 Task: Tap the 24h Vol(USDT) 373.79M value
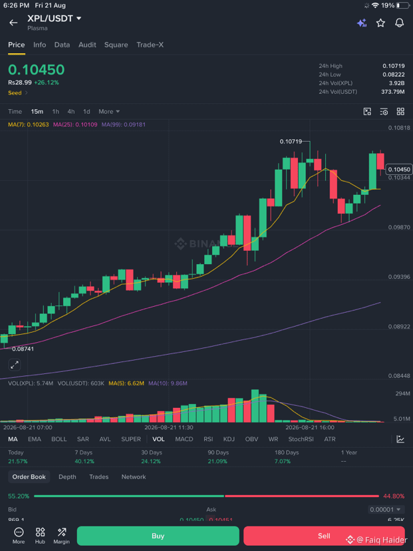click(x=393, y=92)
